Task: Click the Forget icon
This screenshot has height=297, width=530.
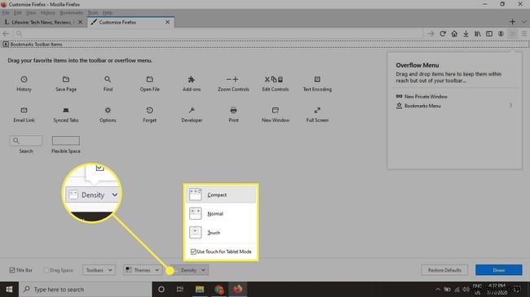Action: [x=150, y=111]
